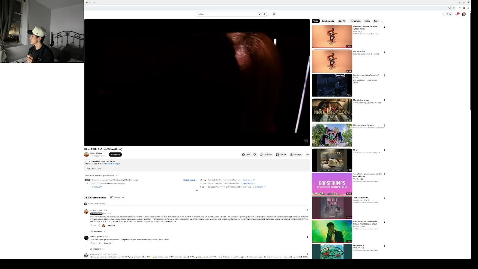Open the Ordenar por sort dropdown

(x=117, y=197)
